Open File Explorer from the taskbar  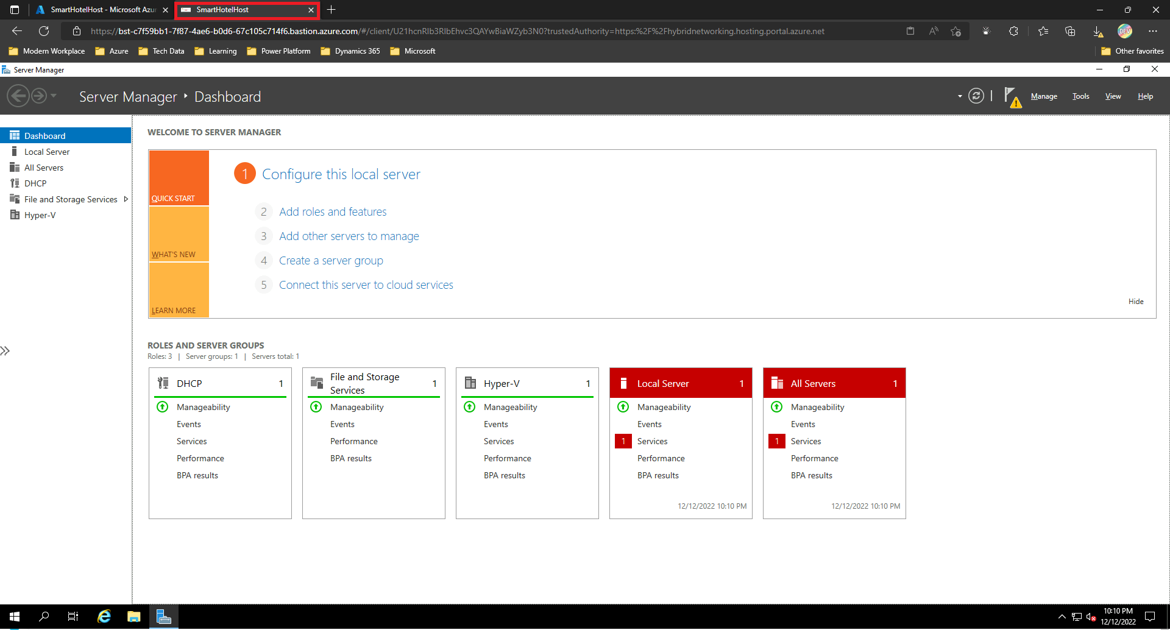[x=134, y=617]
